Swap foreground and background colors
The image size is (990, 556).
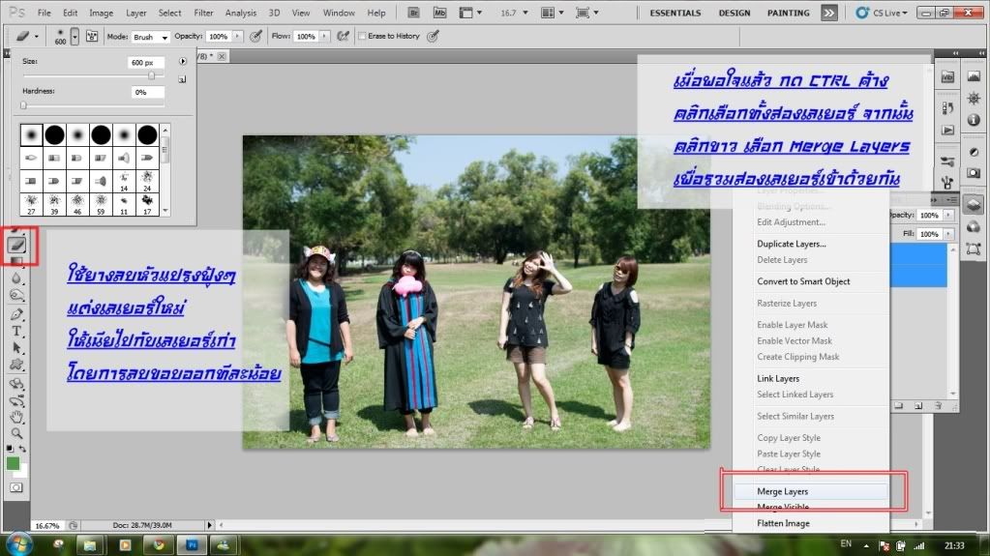click(x=22, y=448)
